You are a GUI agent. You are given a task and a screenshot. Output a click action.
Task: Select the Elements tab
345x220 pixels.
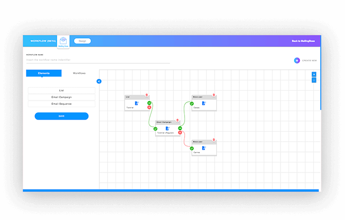coord(43,73)
